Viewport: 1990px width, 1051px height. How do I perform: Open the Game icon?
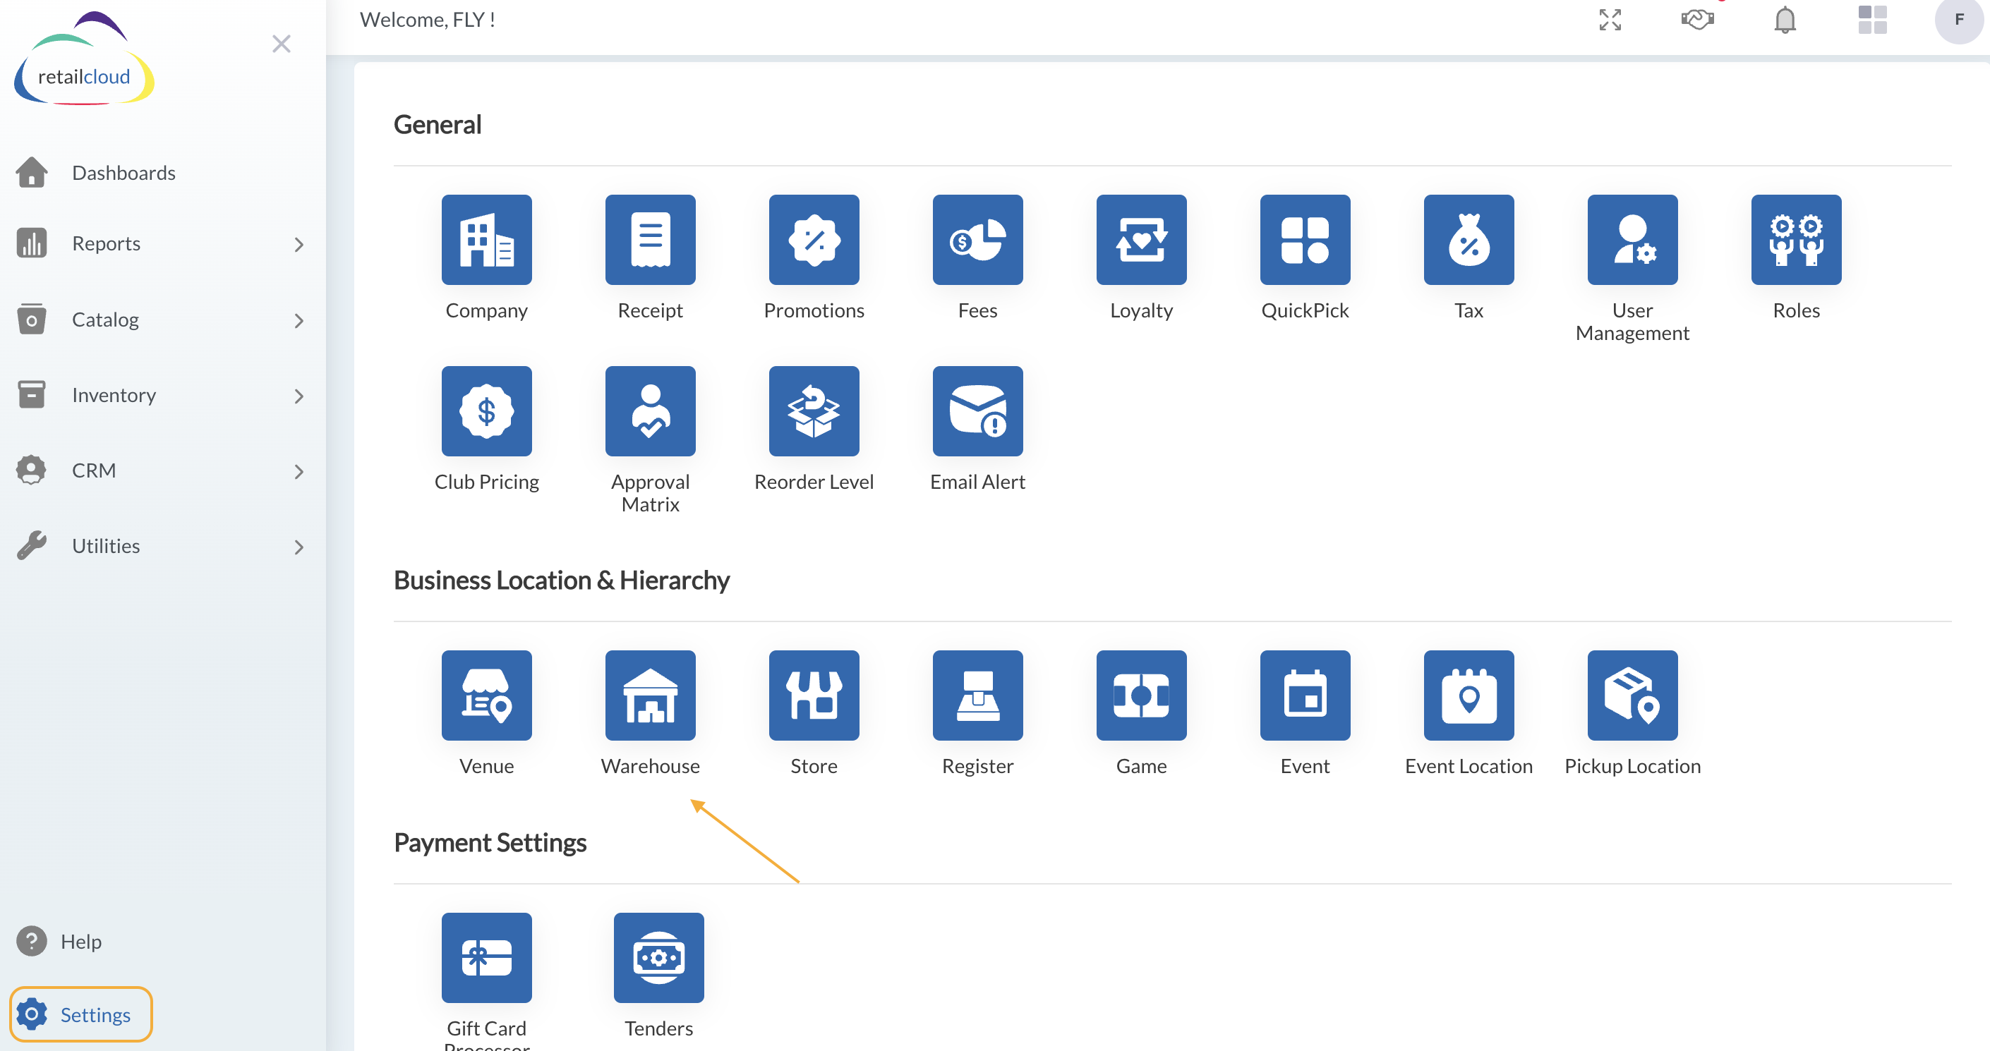(1142, 695)
